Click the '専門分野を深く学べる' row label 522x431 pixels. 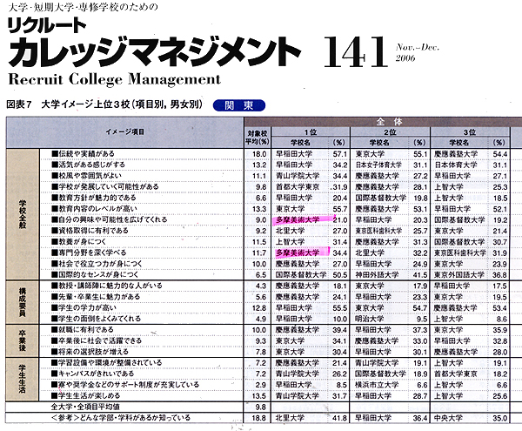tap(89, 253)
